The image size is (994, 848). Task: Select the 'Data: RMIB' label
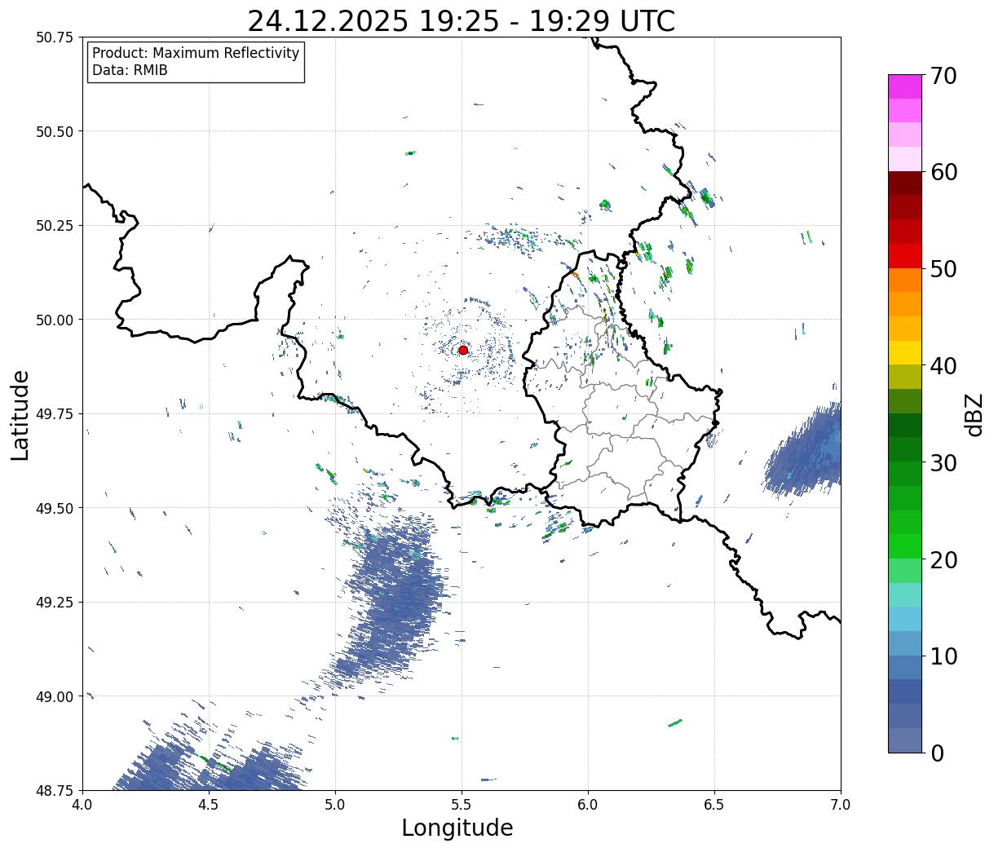(x=130, y=71)
